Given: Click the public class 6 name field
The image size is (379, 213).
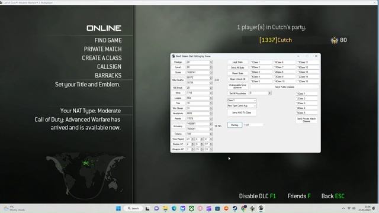Looking at the screenshot, I should (284, 62).
